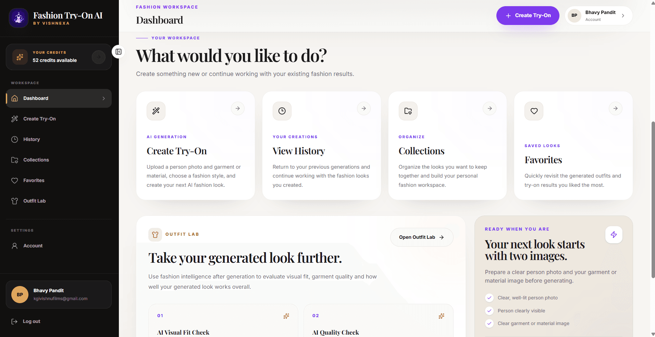Click the Fashion Try-On AI logo icon
Image resolution: width=655 pixels, height=337 pixels.
click(18, 18)
